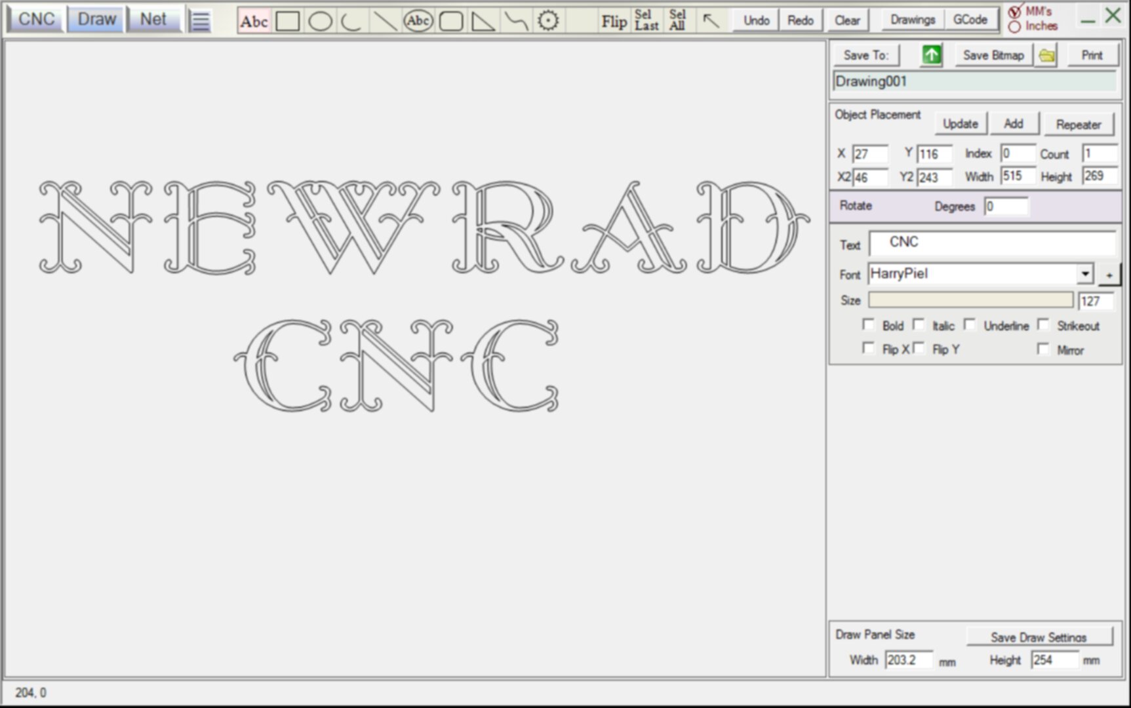This screenshot has width=1131, height=708.
Task: Click the Index field
Action: pyautogui.click(x=1018, y=153)
